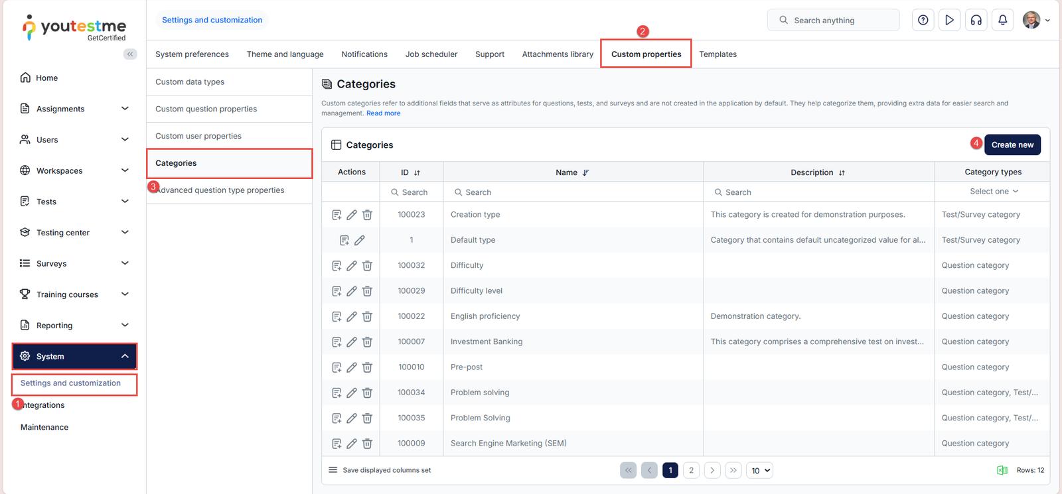The width and height of the screenshot is (1062, 494).
Task: Expand the user profile avatar menu
Action: [1035, 20]
